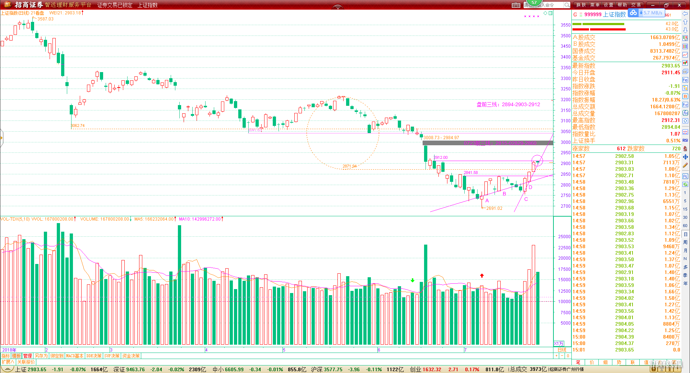Select the MACD基本 template

pos(75,356)
